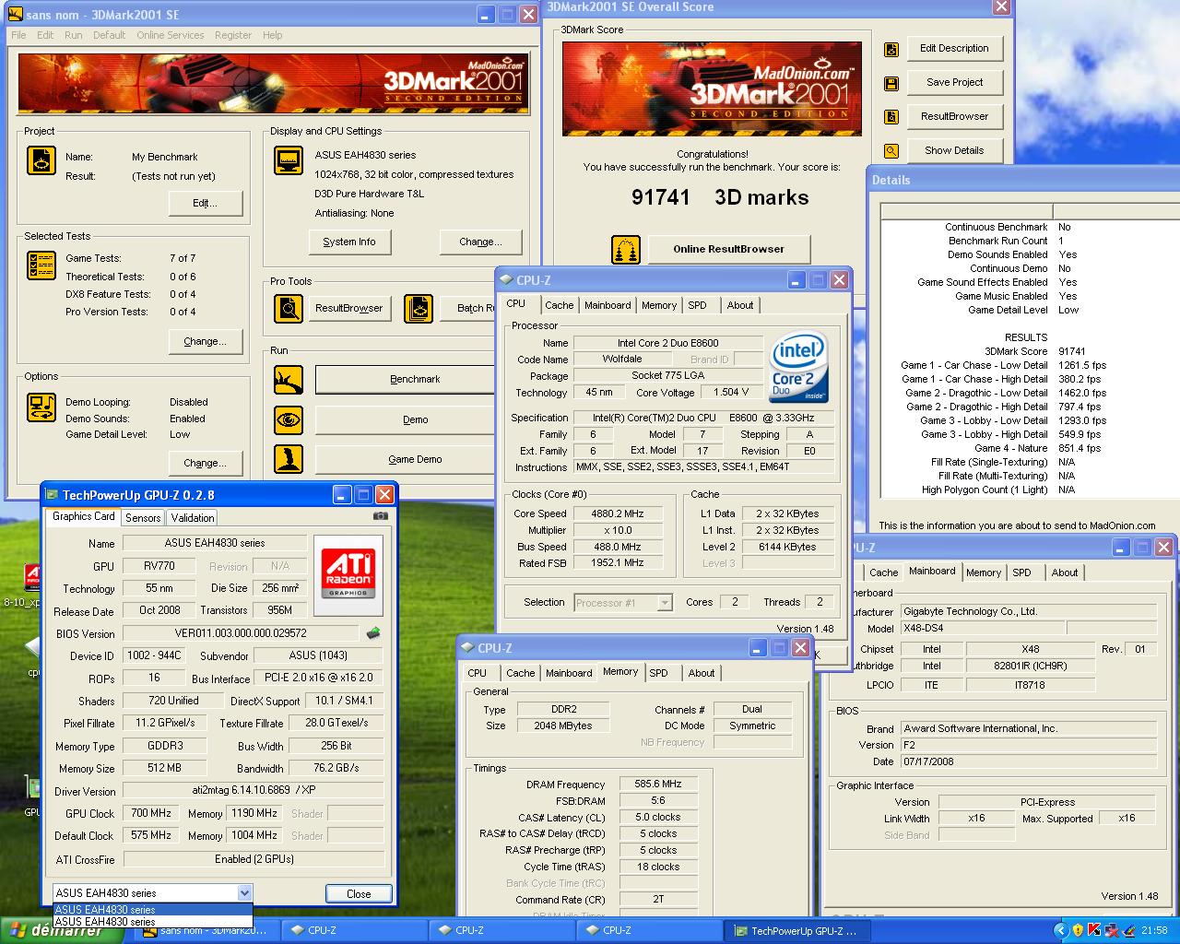Click Show Details button
The image size is (1180, 944).
click(954, 150)
